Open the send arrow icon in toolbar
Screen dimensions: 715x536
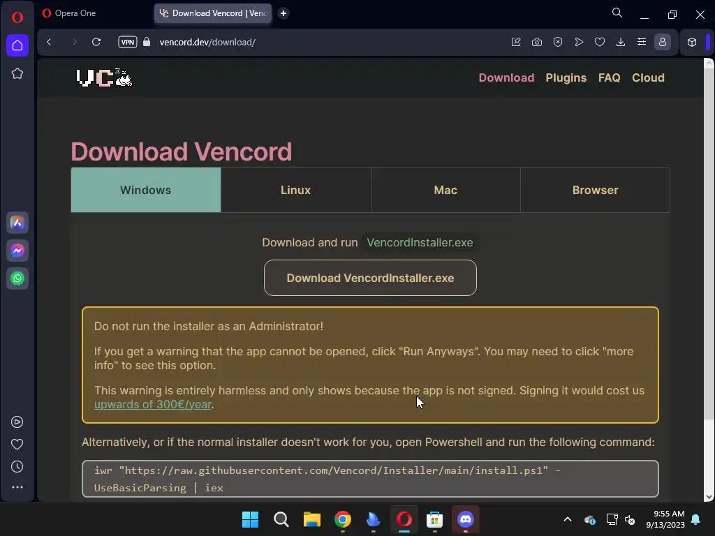[x=579, y=42]
